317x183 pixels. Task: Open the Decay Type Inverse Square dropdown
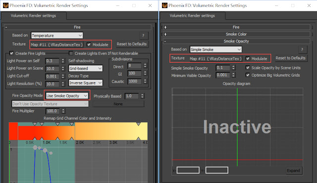coord(86,83)
